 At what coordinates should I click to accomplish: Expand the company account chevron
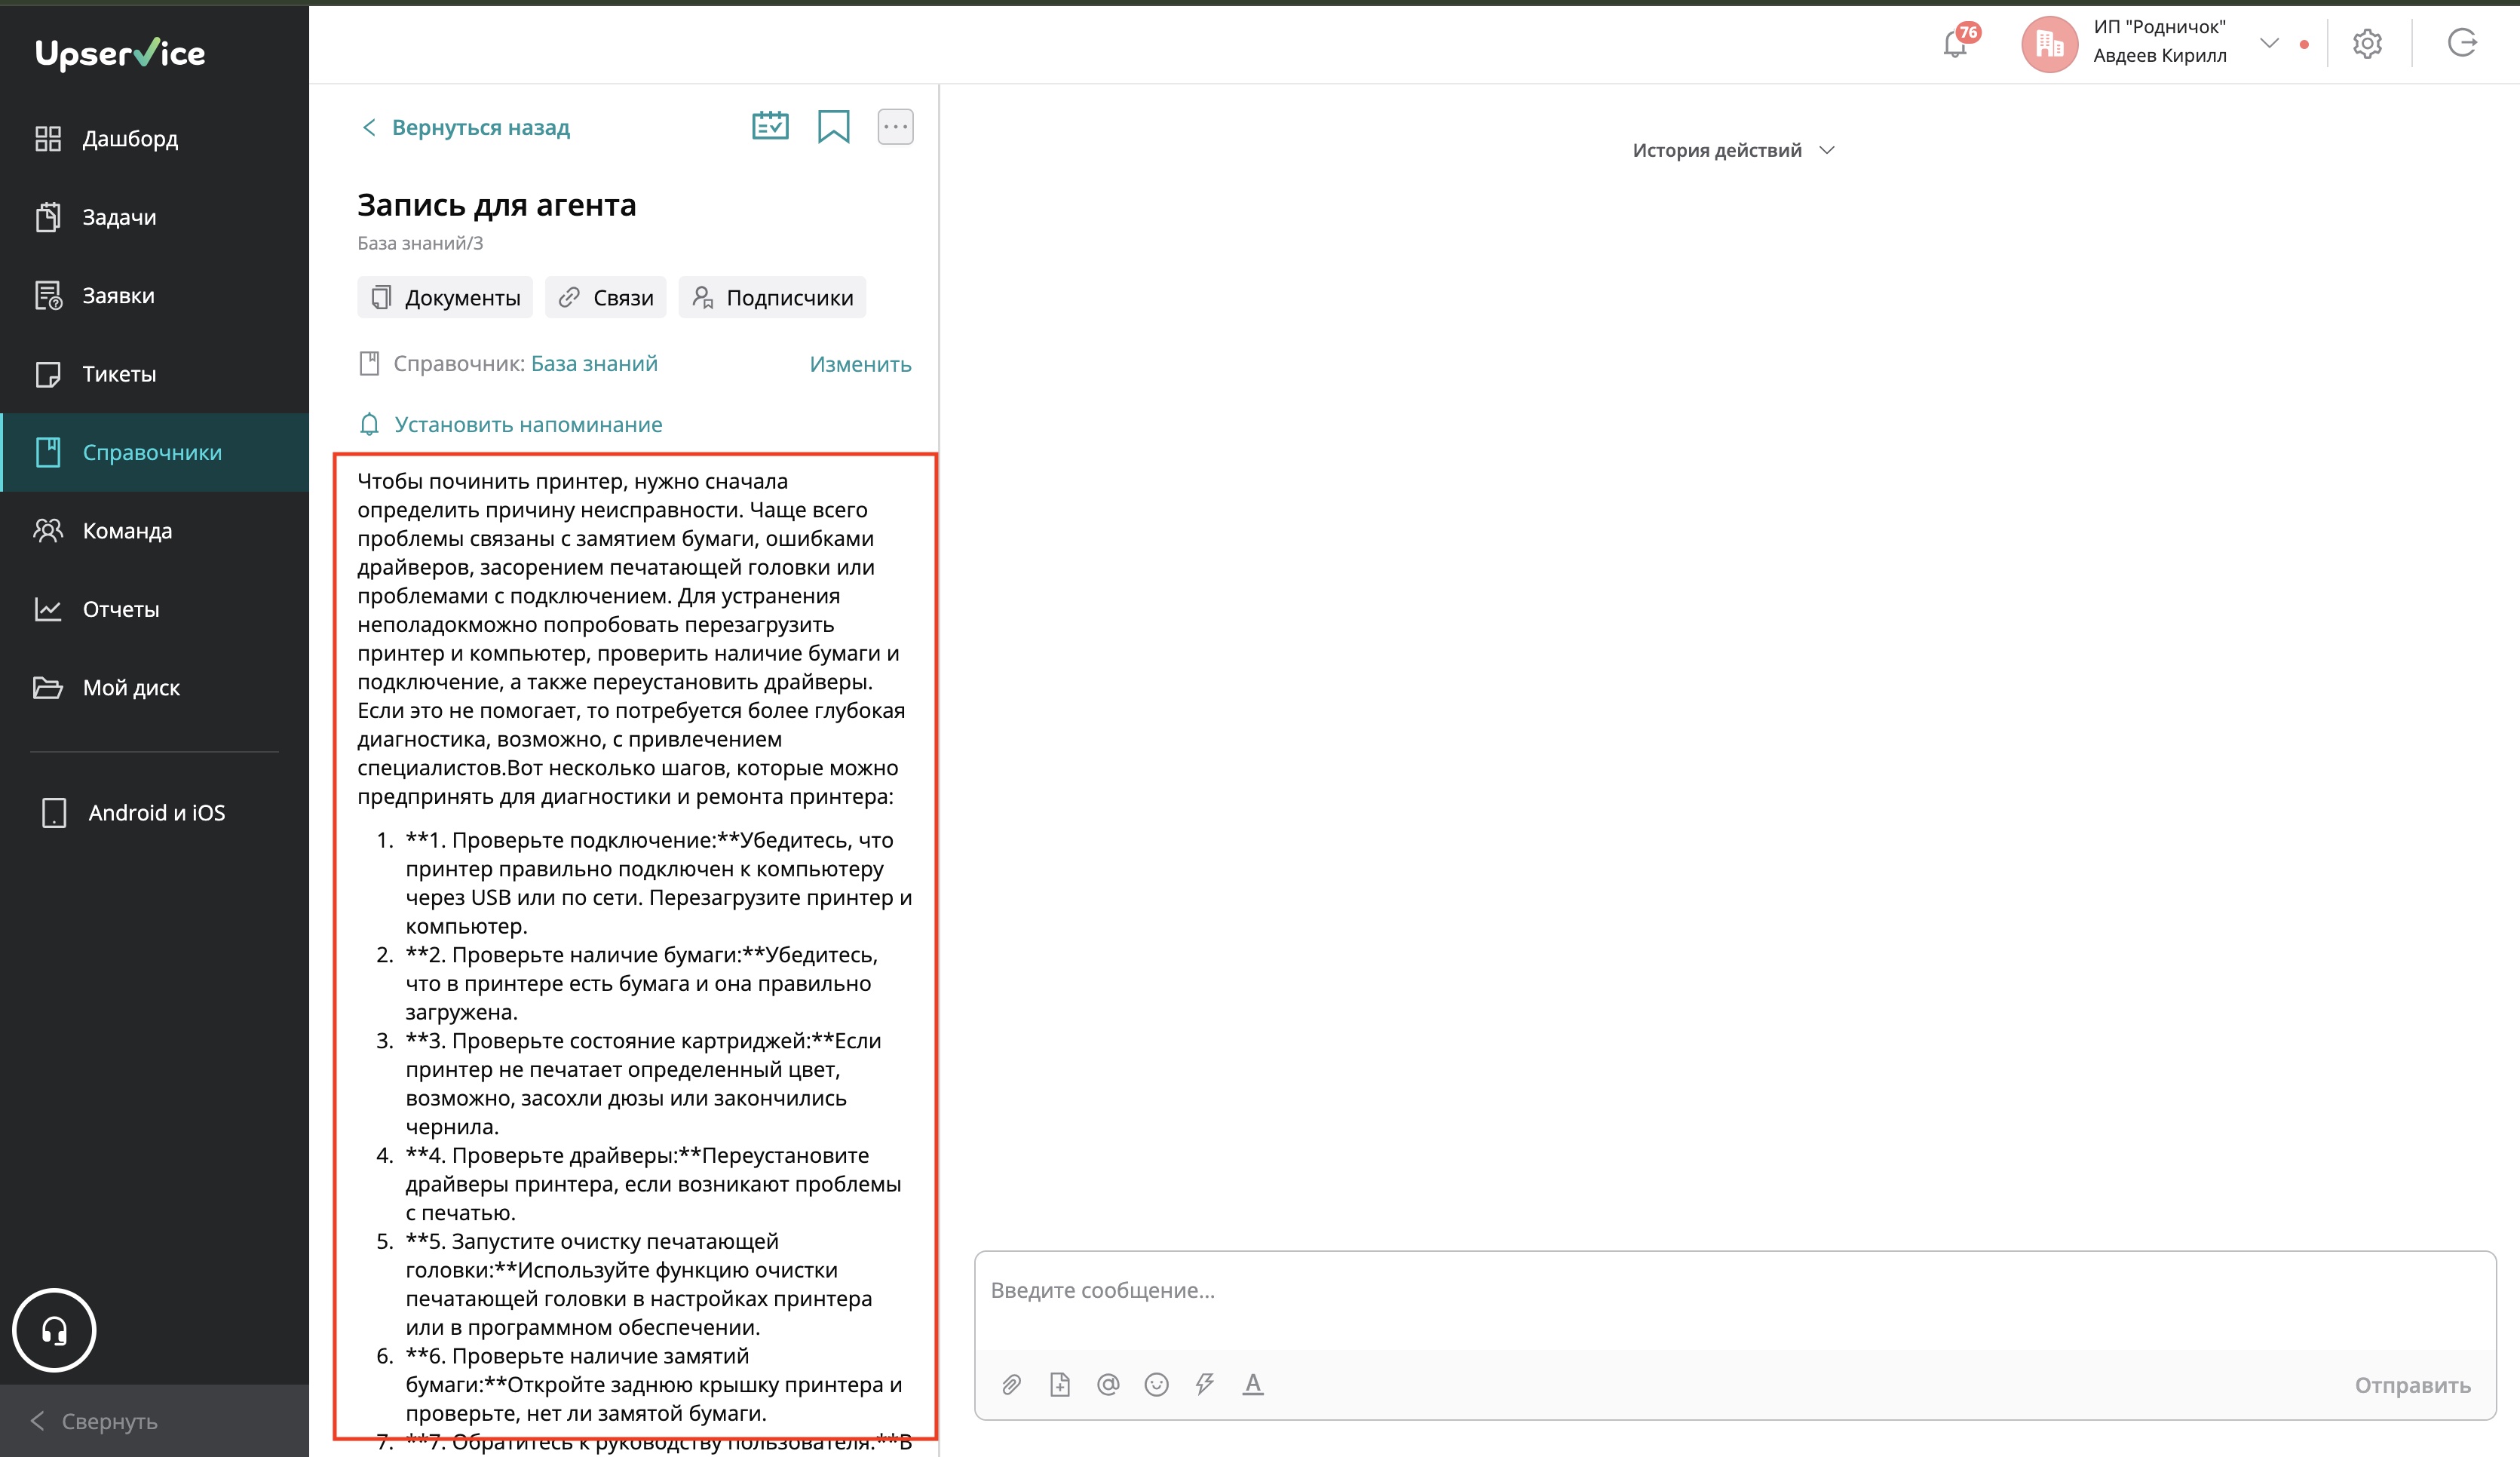coord(2269,43)
